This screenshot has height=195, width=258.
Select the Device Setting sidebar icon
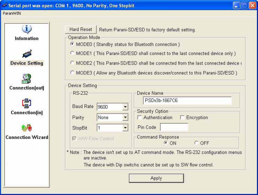pyautogui.click(x=27, y=54)
